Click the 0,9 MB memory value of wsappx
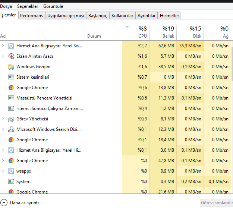 pos(167,171)
